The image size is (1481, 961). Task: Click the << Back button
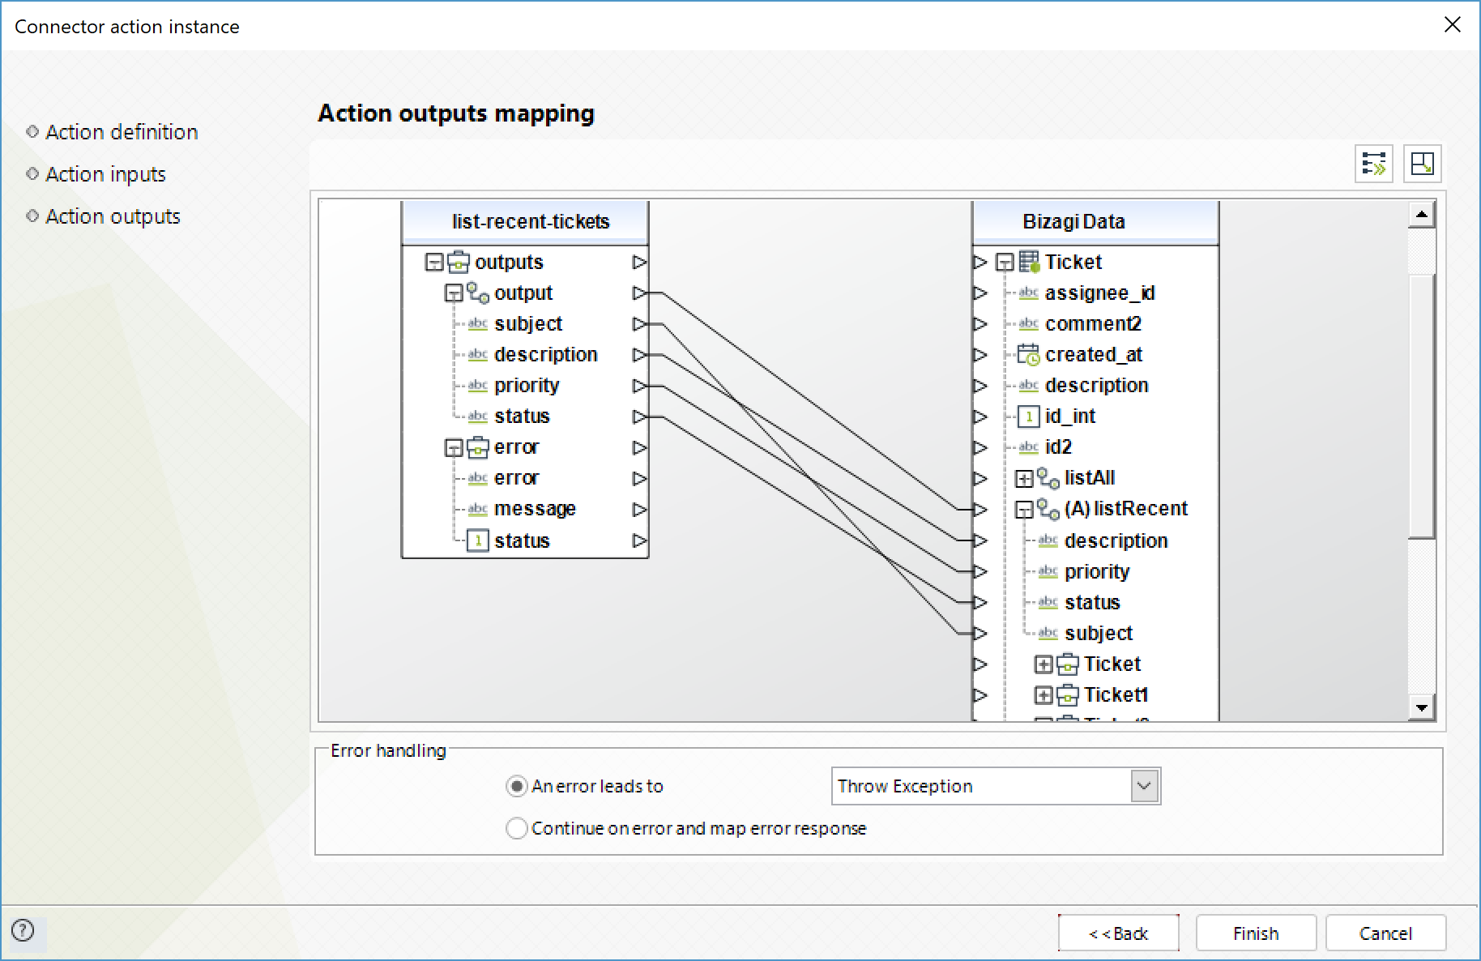point(1118,933)
